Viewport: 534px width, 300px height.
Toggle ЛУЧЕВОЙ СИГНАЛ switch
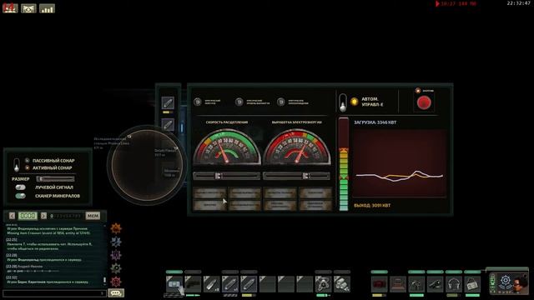(20, 187)
